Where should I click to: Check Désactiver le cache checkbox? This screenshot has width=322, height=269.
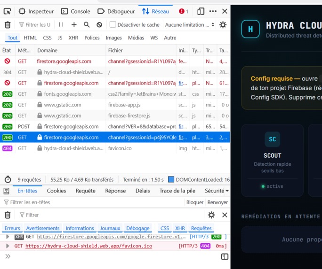coord(113,24)
